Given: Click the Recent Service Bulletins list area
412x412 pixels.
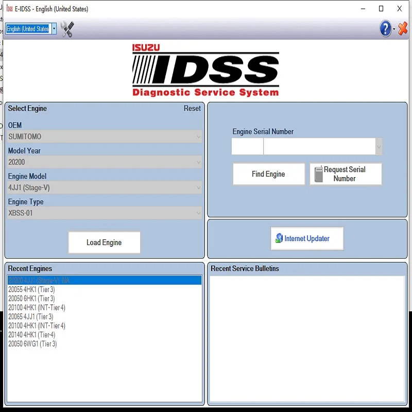Looking at the screenshot, I should point(307,338).
